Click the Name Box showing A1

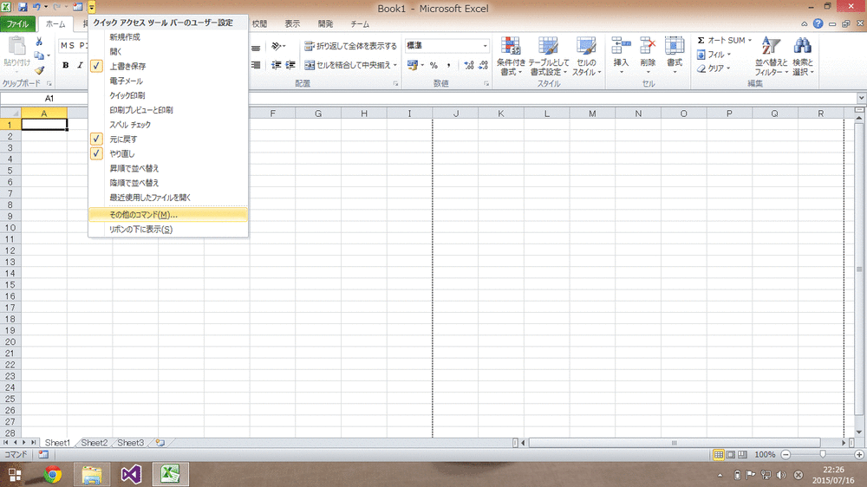[49, 99]
